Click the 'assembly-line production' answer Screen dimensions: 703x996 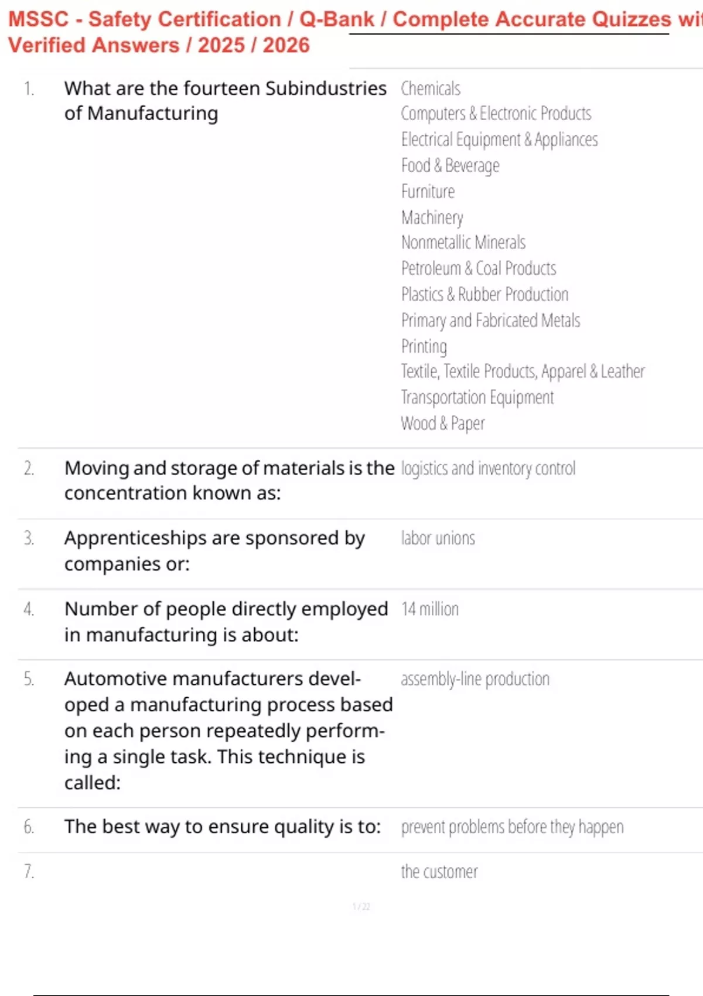pos(475,679)
